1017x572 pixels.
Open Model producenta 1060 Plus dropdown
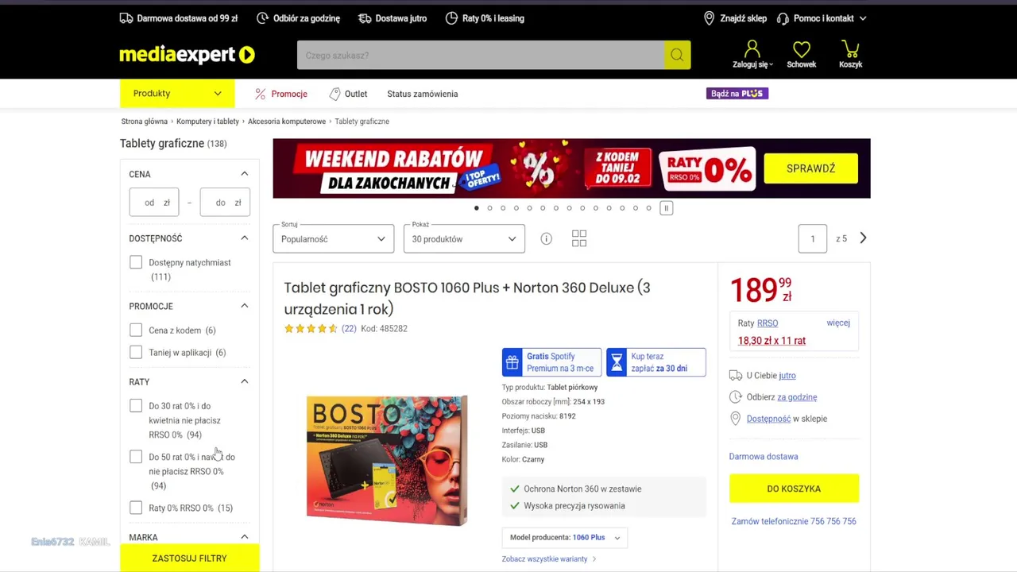(565, 538)
